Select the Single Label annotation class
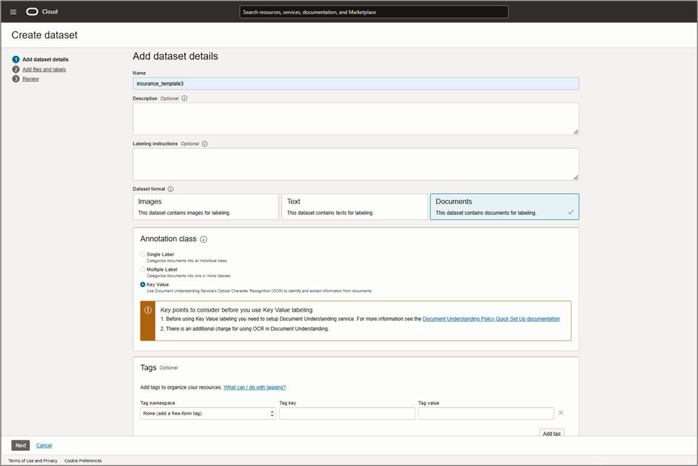The height and width of the screenshot is (466, 698). 142,254
